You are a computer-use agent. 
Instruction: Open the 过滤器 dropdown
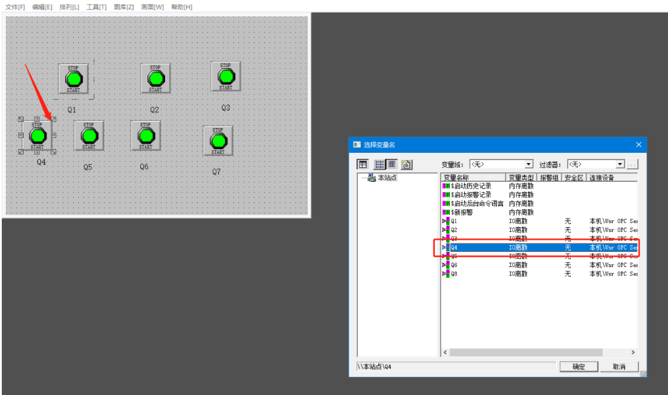pos(620,164)
